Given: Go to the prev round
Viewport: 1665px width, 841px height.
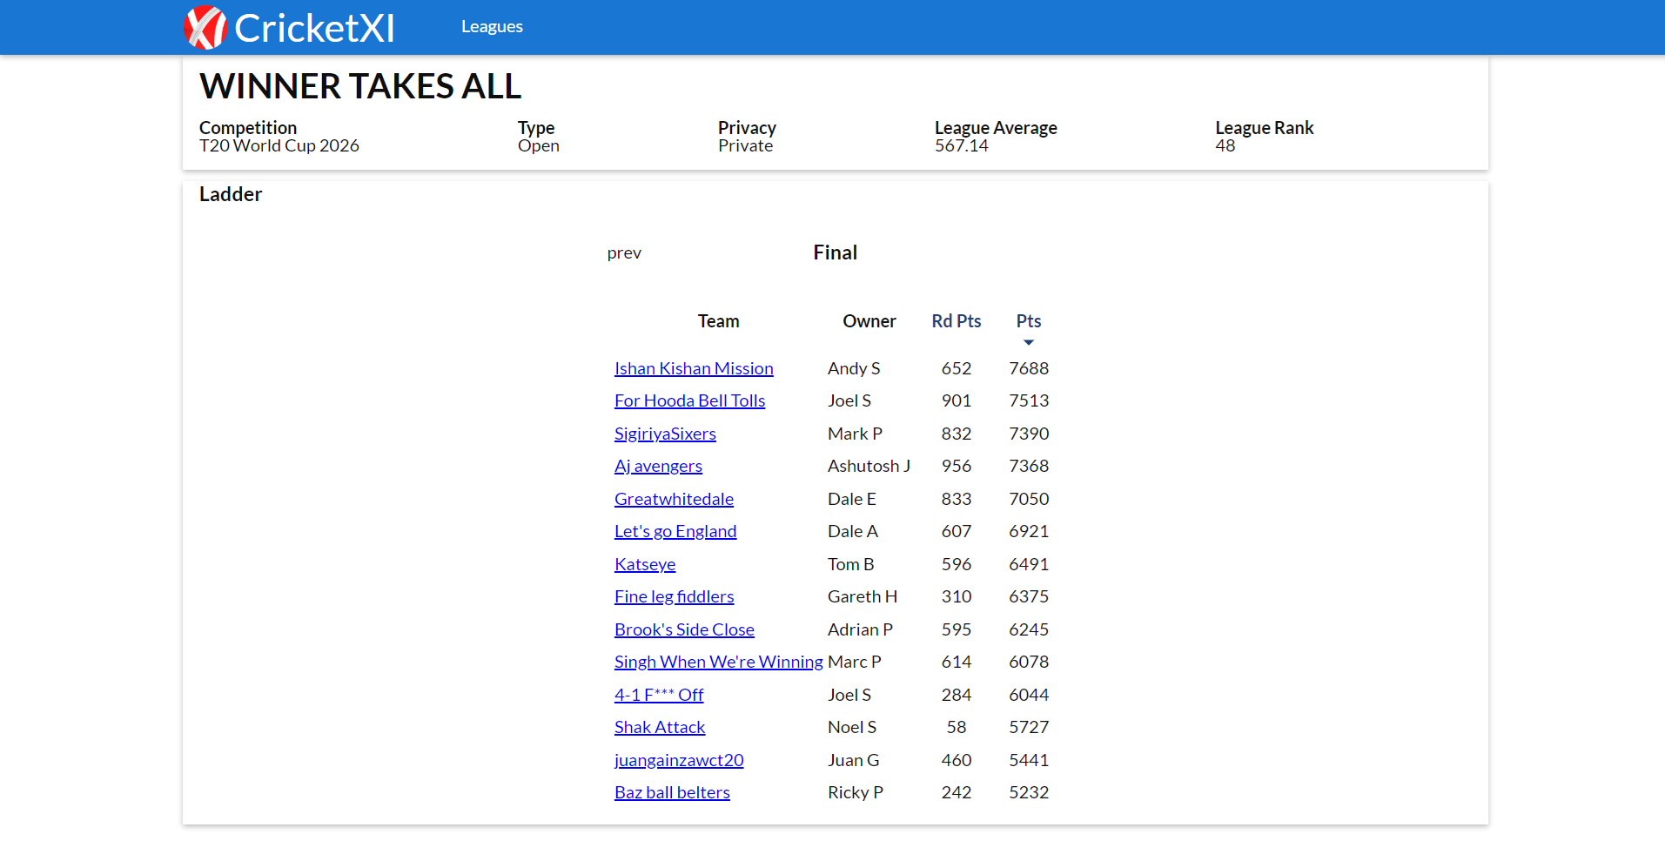Looking at the screenshot, I should tap(624, 253).
